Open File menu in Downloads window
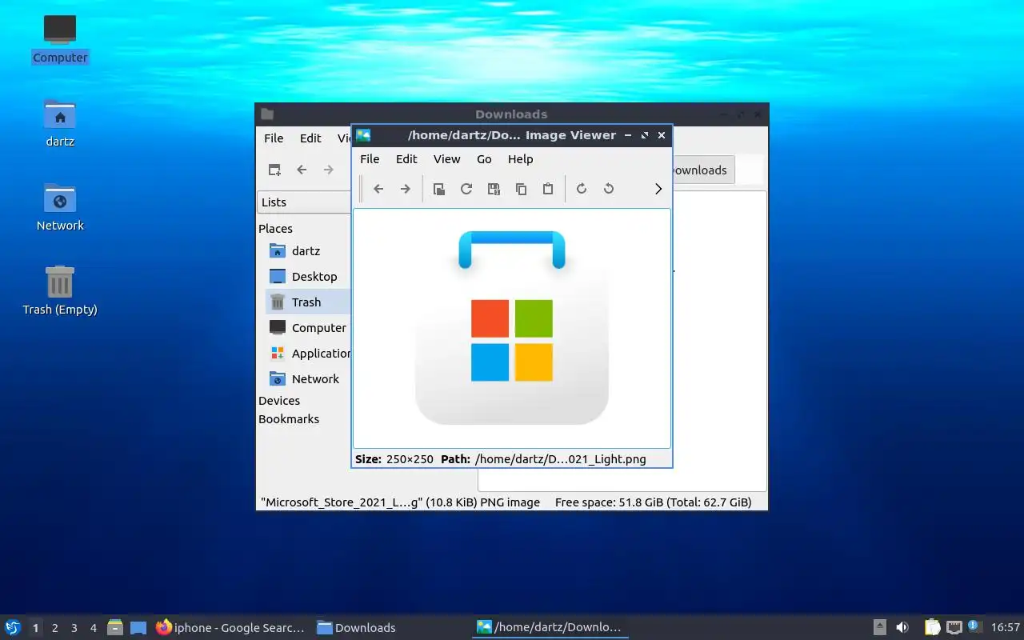1024x640 pixels. pyautogui.click(x=274, y=138)
